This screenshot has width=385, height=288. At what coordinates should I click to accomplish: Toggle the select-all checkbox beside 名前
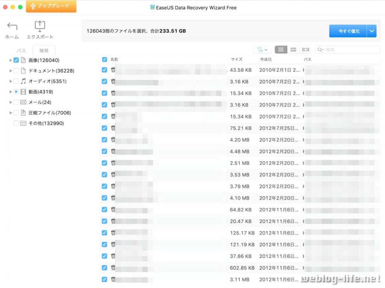tap(105, 59)
